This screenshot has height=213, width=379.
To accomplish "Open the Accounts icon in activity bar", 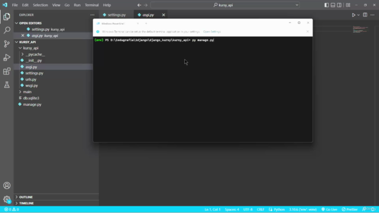I will (x=7, y=185).
